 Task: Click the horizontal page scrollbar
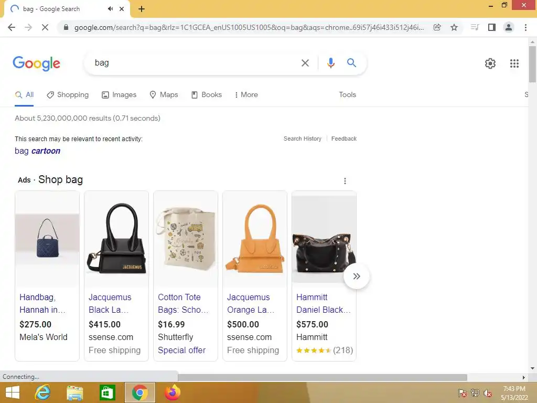(x=323, y=377)
